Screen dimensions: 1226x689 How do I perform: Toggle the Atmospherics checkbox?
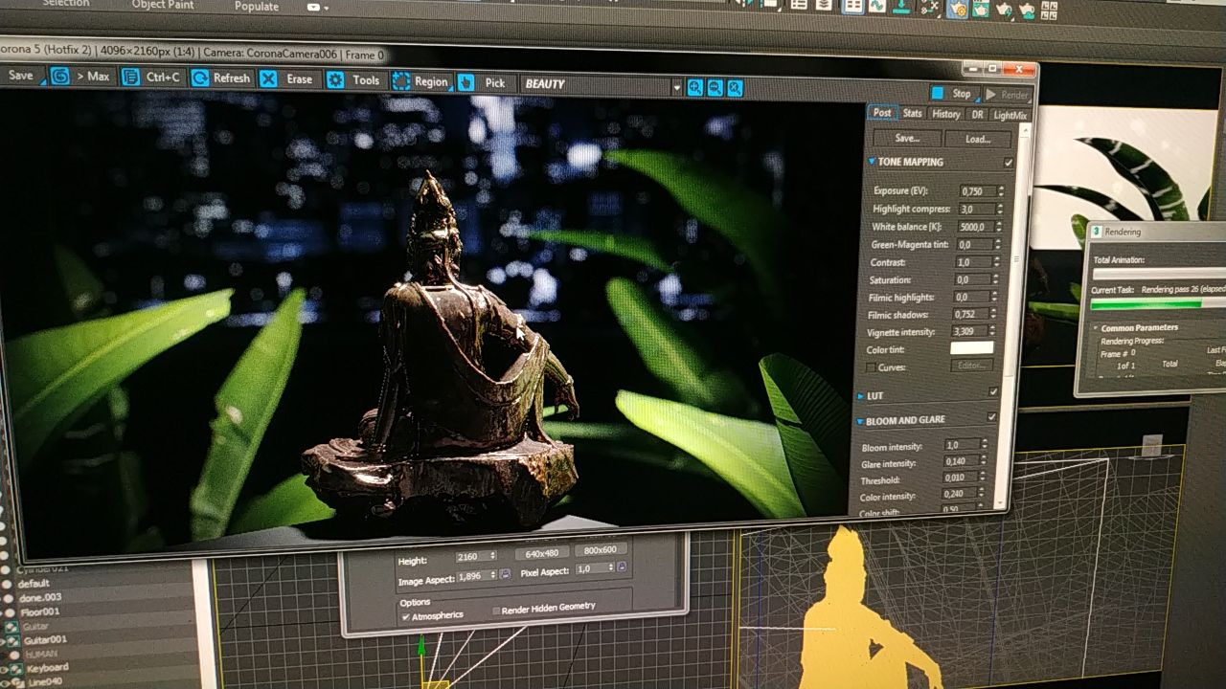coord(406,618)
